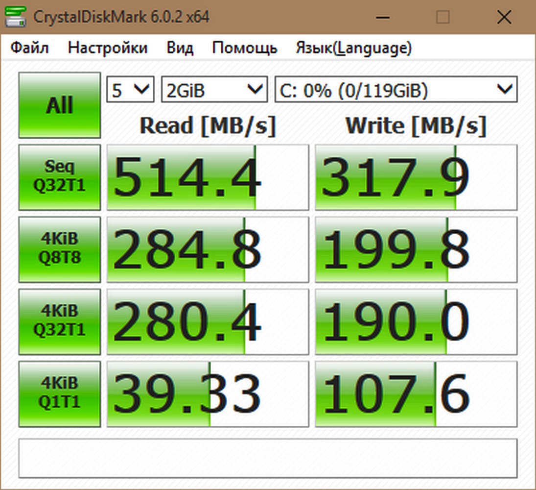Click the Read [MB/s] column header
536x490 pixels.
pyautogui.click(x=207, y=125)
